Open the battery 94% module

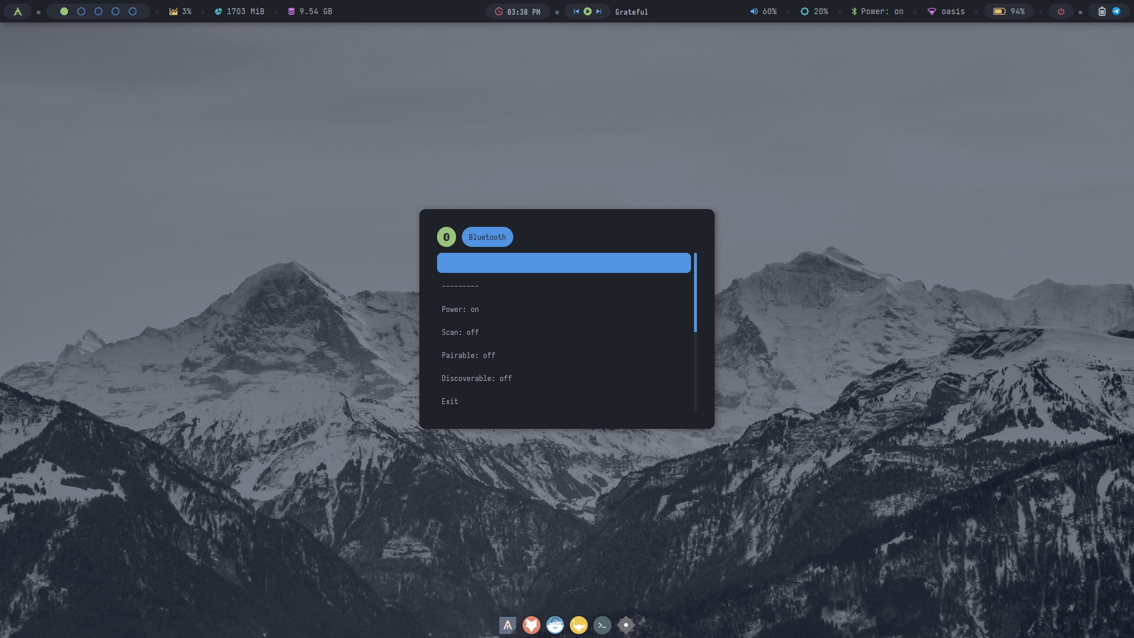tap(1009, 11)
